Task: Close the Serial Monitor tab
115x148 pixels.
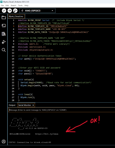Action: [x=33, y=105]
